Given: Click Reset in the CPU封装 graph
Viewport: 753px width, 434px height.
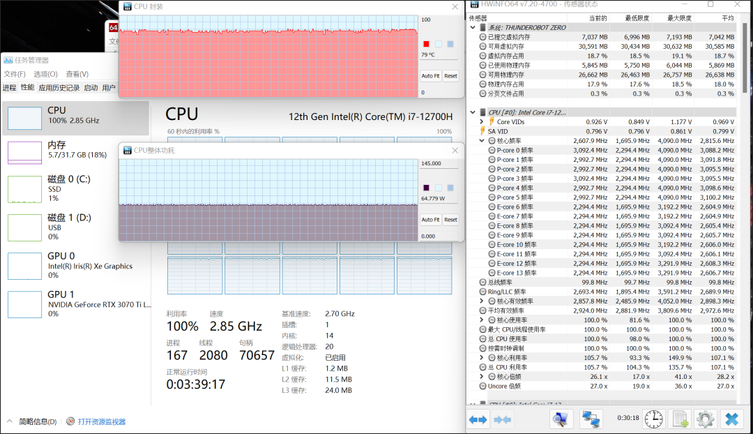Looking at the screenshot, I should pos(450,76).
